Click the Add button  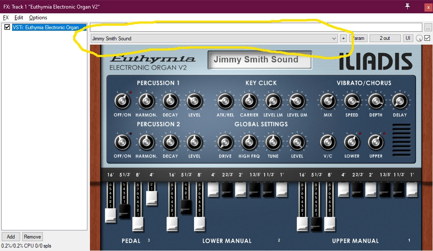pyautogui.click(x=11, y=236)
